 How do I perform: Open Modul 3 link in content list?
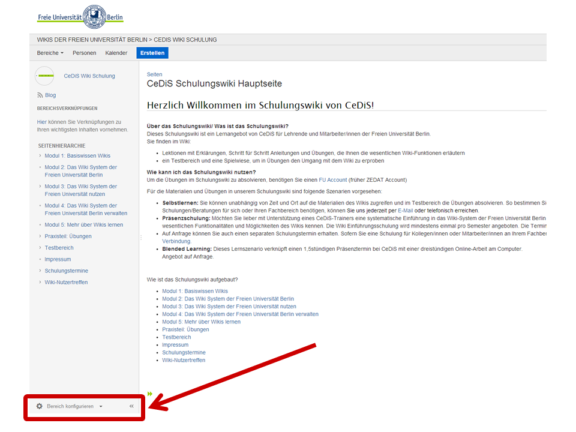229,307
